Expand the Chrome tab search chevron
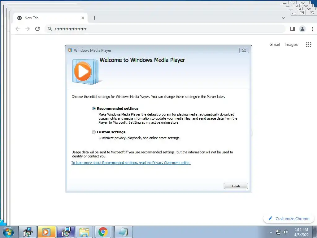The image size is (317, 238). 283,18
